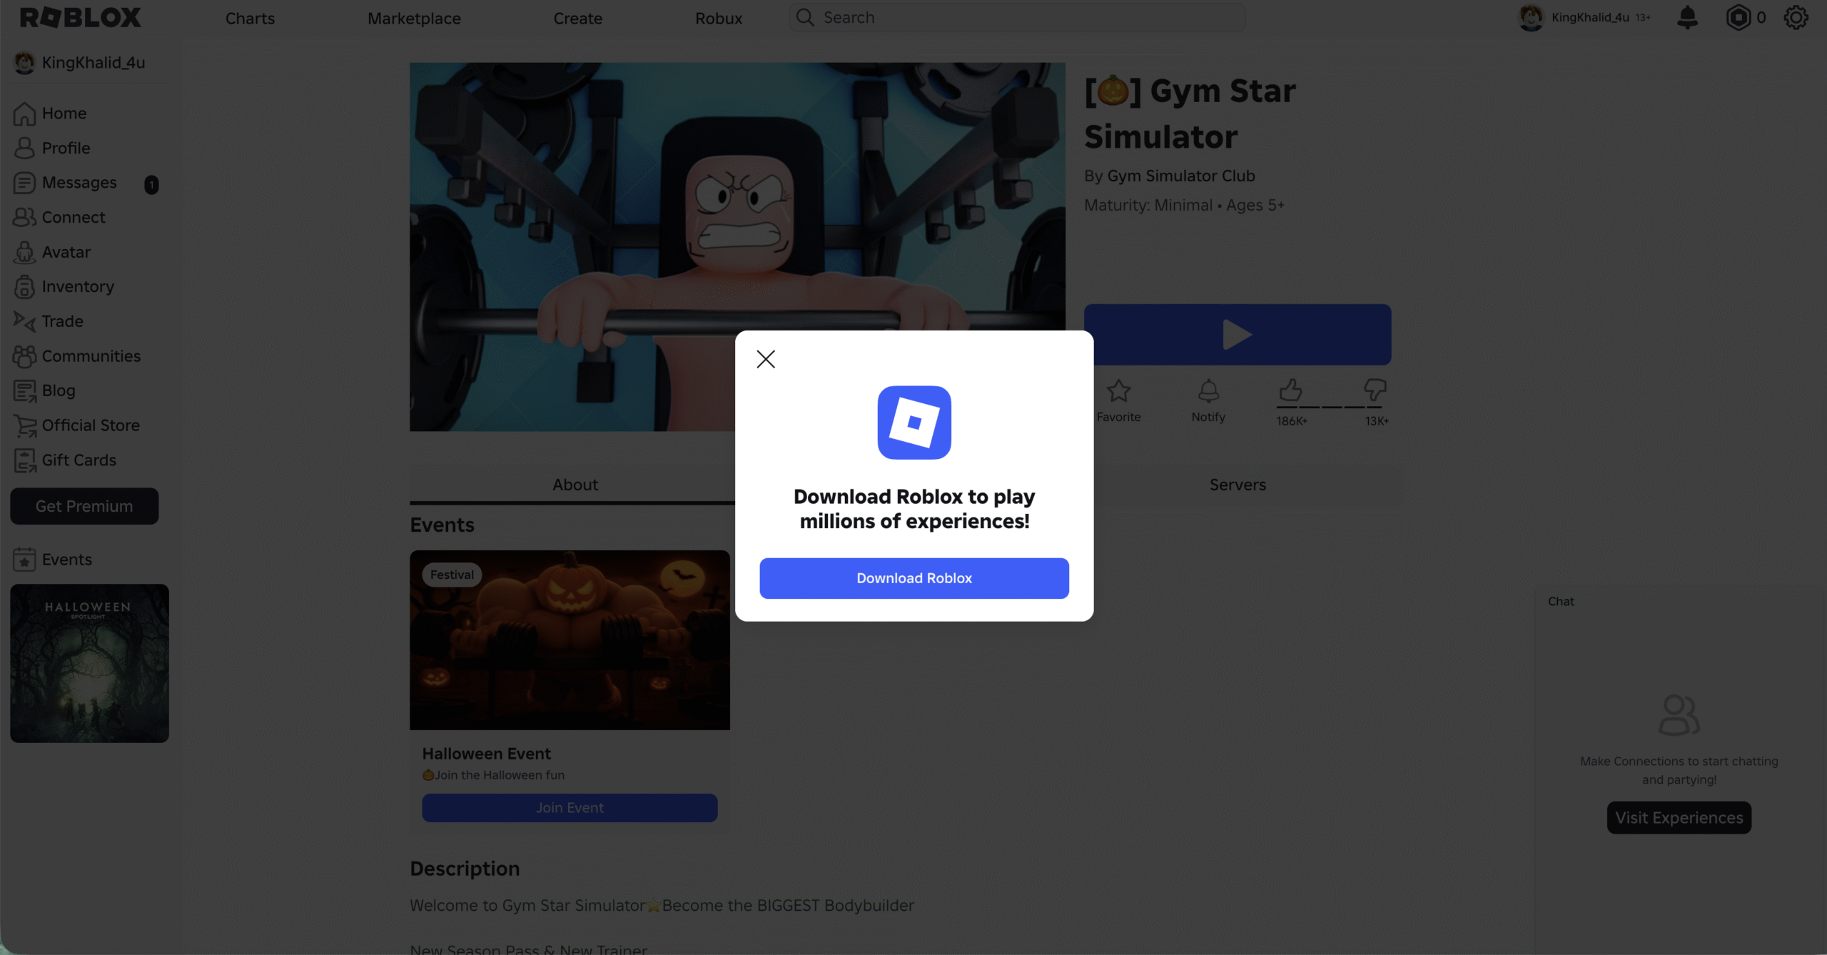Image resolution: width=1827 pixels, height=955 pixels.
Task: Dislike the game with thumbs down
Action: coord(1375,390)
